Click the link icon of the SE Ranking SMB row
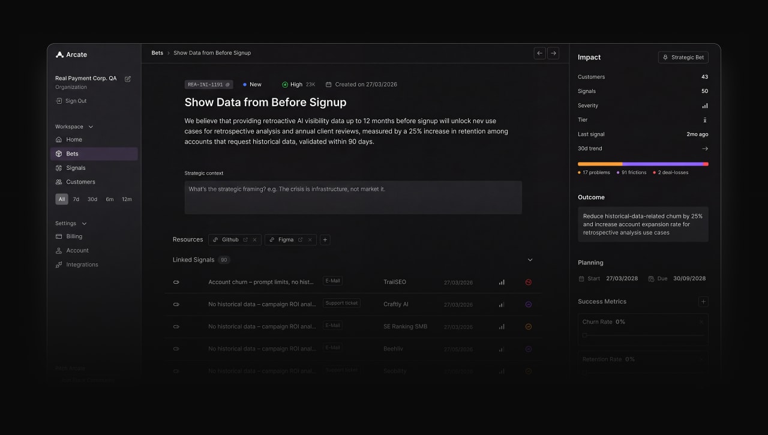Viewport: 768px width, 435px height. point(176,326)
